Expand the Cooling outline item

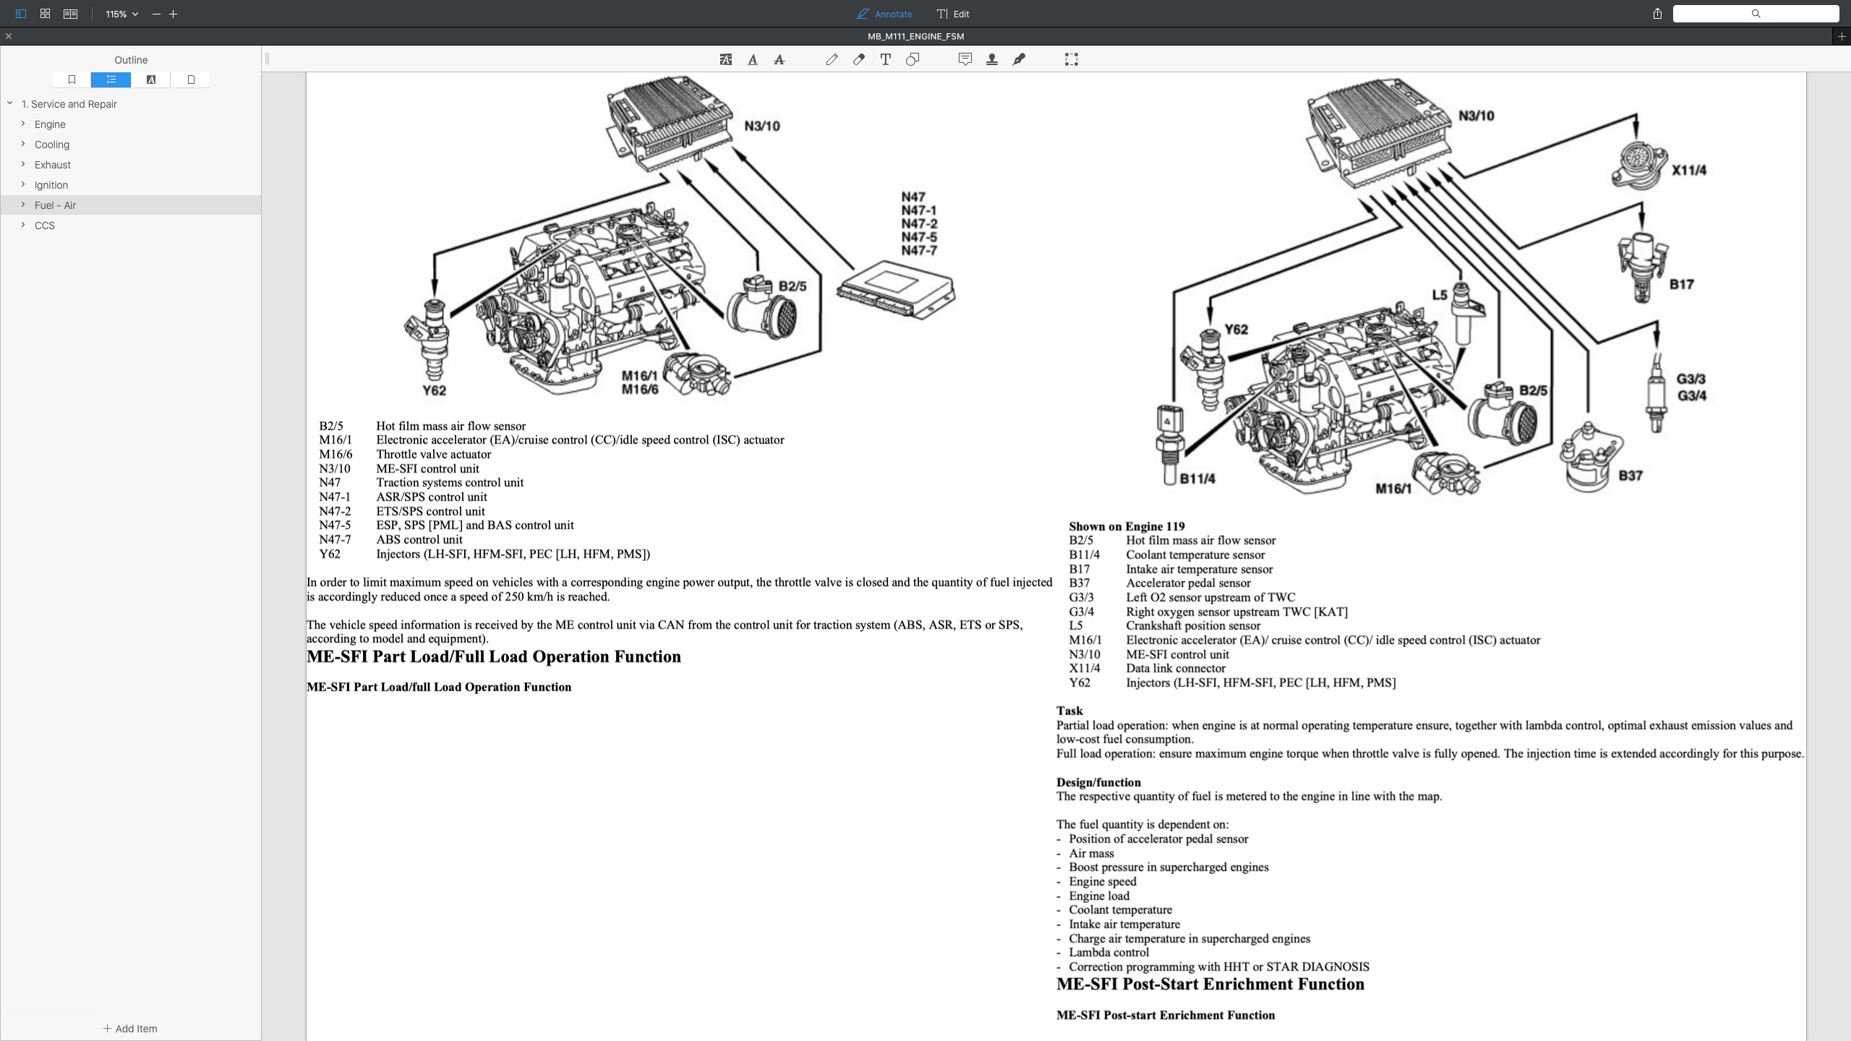(23, 144)
